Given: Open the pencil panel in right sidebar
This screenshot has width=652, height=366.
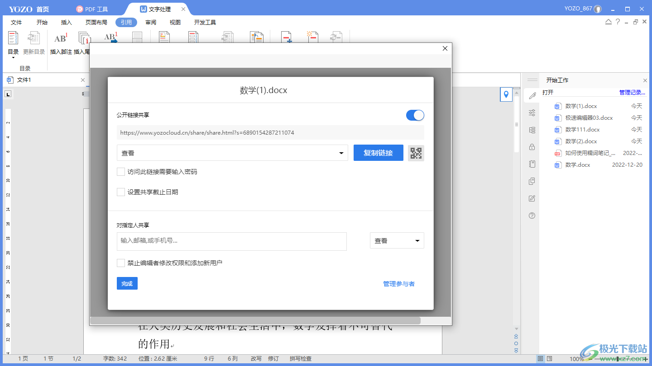Looking at the screenshot, I should click(532, 95).
